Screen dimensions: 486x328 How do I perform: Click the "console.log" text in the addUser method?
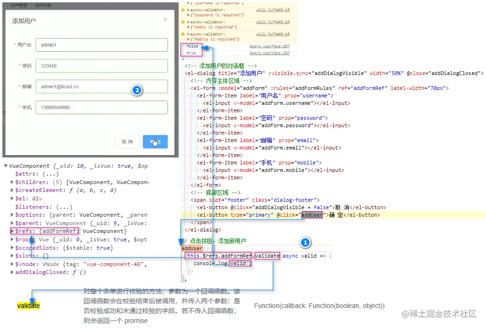210,263
